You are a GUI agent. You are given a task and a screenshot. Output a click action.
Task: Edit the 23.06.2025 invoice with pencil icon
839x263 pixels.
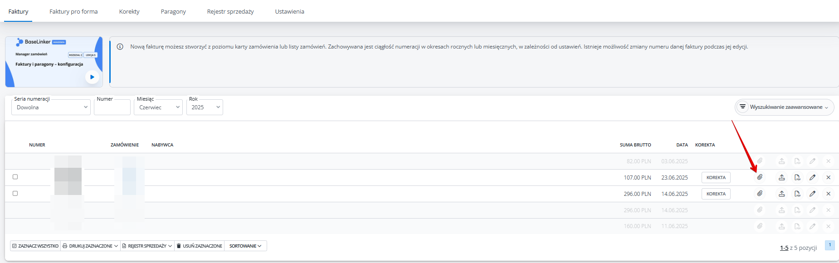pos(812,177)
